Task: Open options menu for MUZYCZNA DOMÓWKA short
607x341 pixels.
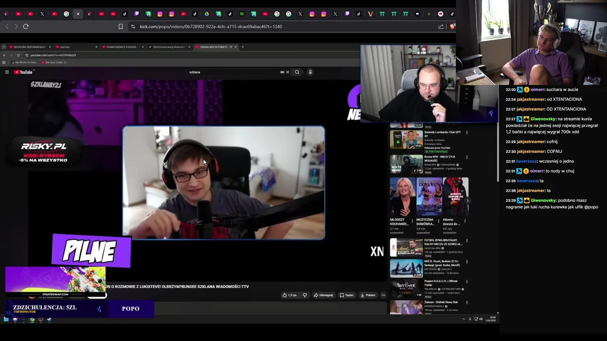Action: pos(439,221)
